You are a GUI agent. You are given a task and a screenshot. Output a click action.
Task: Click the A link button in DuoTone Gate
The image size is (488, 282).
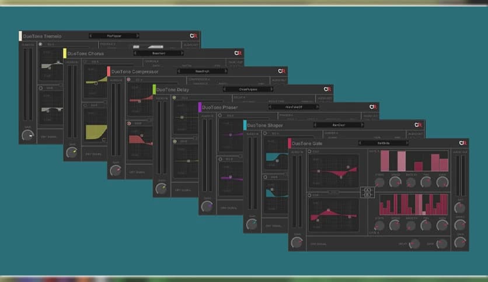(x=367, y=189)
